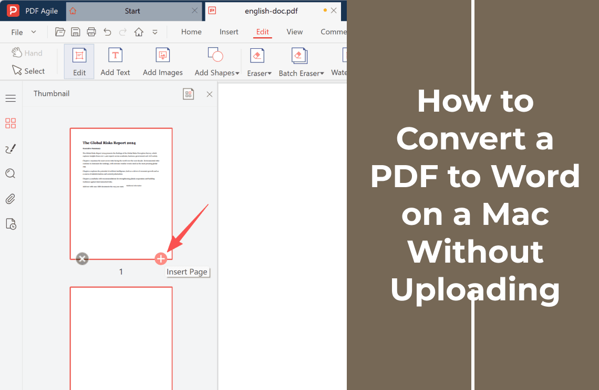Viewport: 599px width, 390px height.
Task: Click the PDF Agile logo icon
Action: pos(13,10)
